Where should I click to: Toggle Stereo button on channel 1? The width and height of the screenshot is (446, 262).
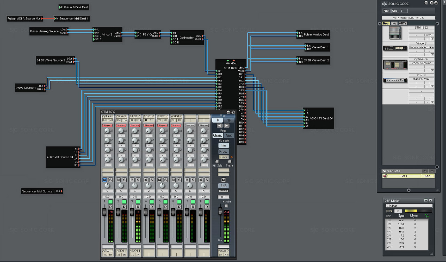(107, 125)
